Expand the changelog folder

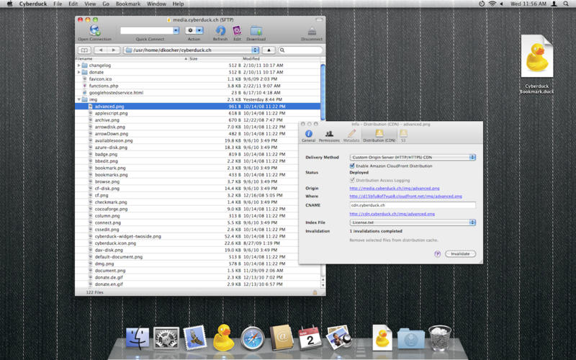tap(78, 66)
